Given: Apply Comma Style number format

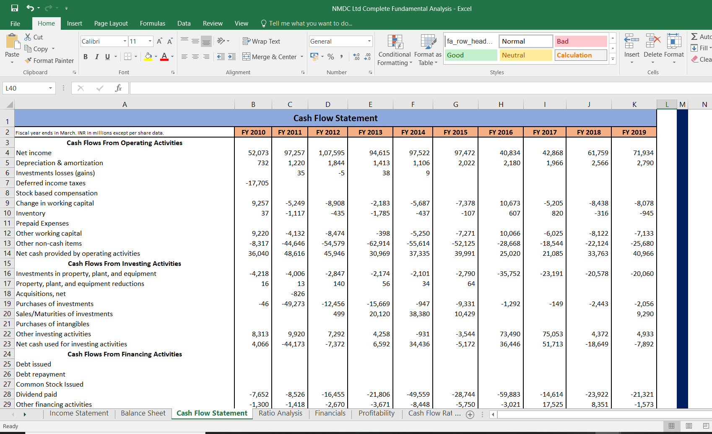Looking at the screenshot, I should click(x=342, y=57).
